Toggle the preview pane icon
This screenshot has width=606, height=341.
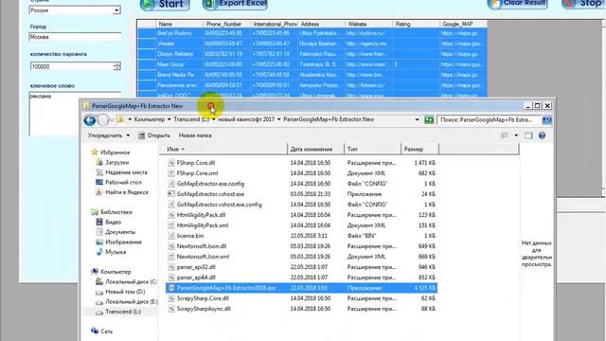(528, 135)
